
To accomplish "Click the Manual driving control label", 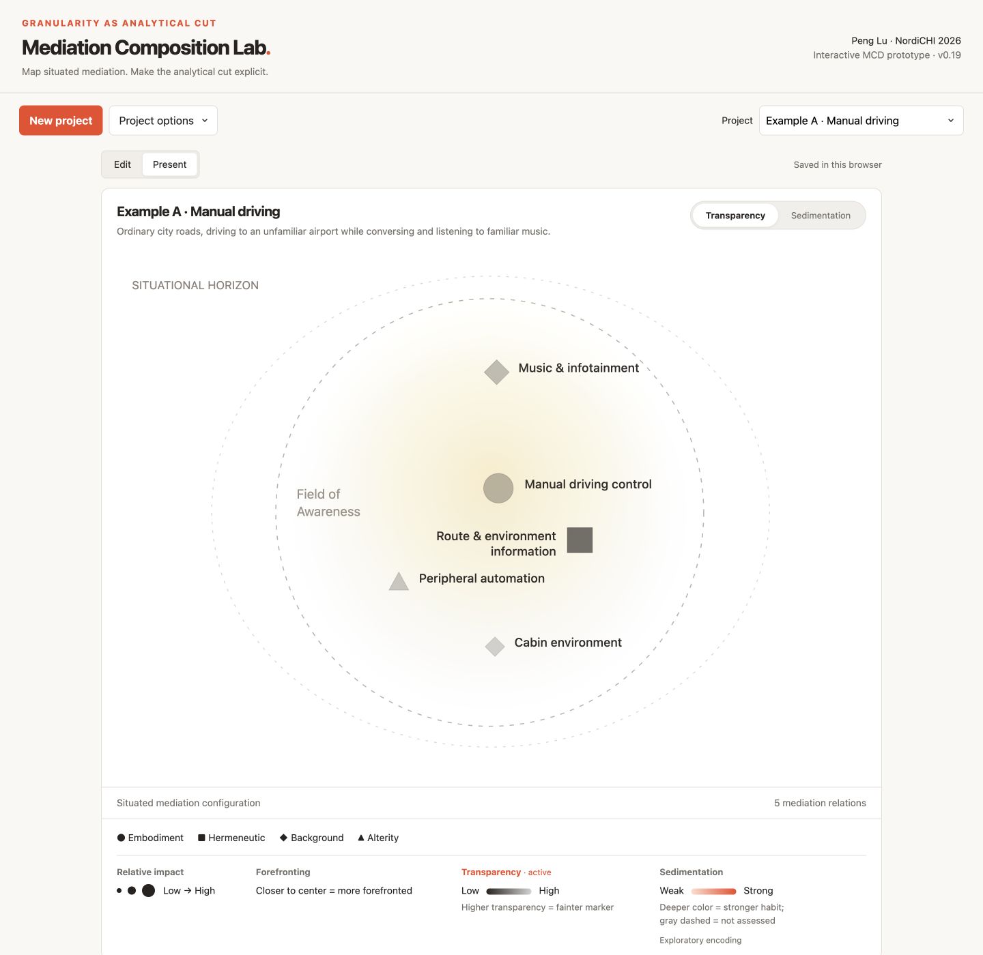I will (588, 484).
